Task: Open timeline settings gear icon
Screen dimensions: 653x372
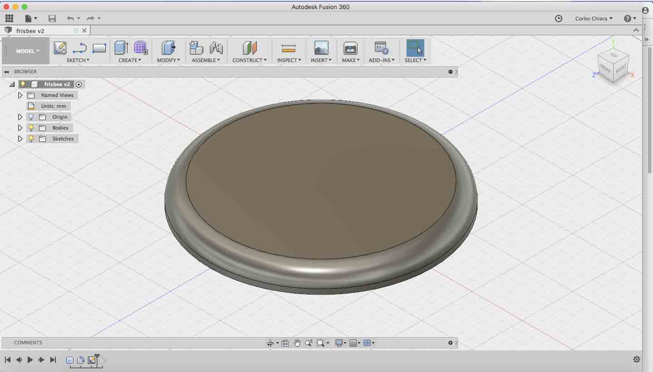Action: point(637,359)
